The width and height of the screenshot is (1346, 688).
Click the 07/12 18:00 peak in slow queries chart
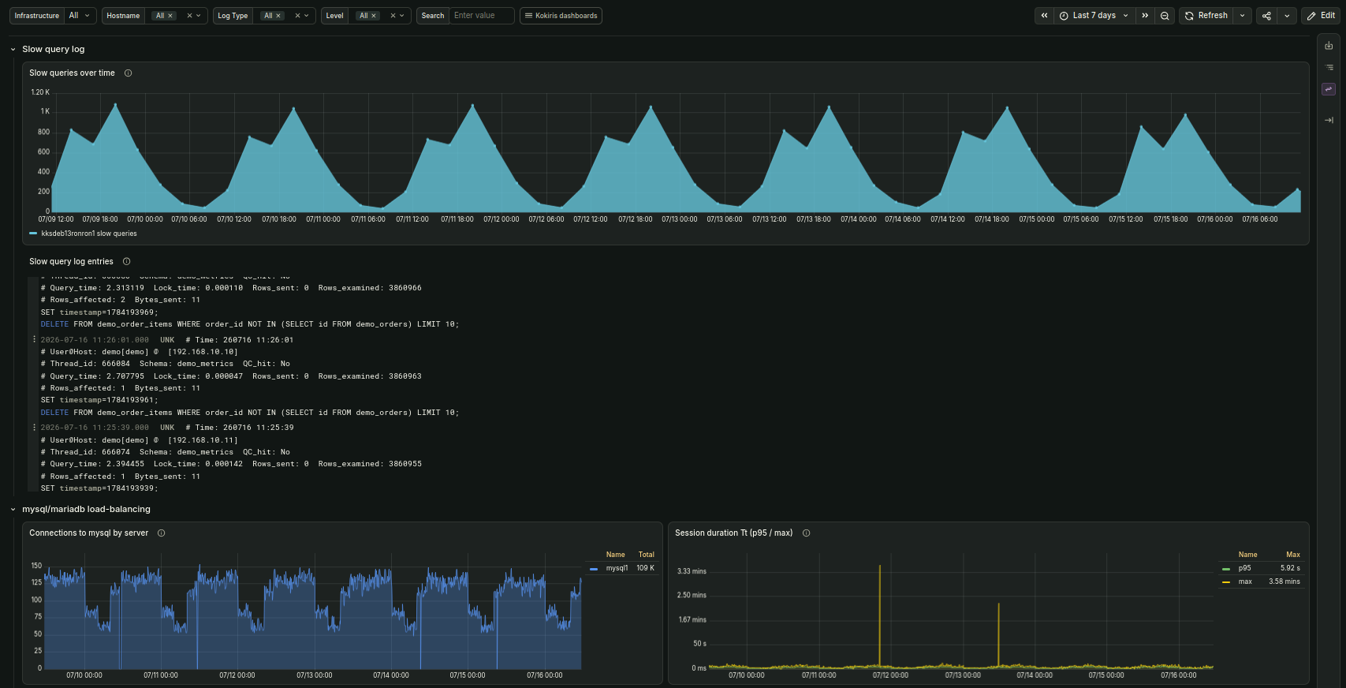click(651, 107)
